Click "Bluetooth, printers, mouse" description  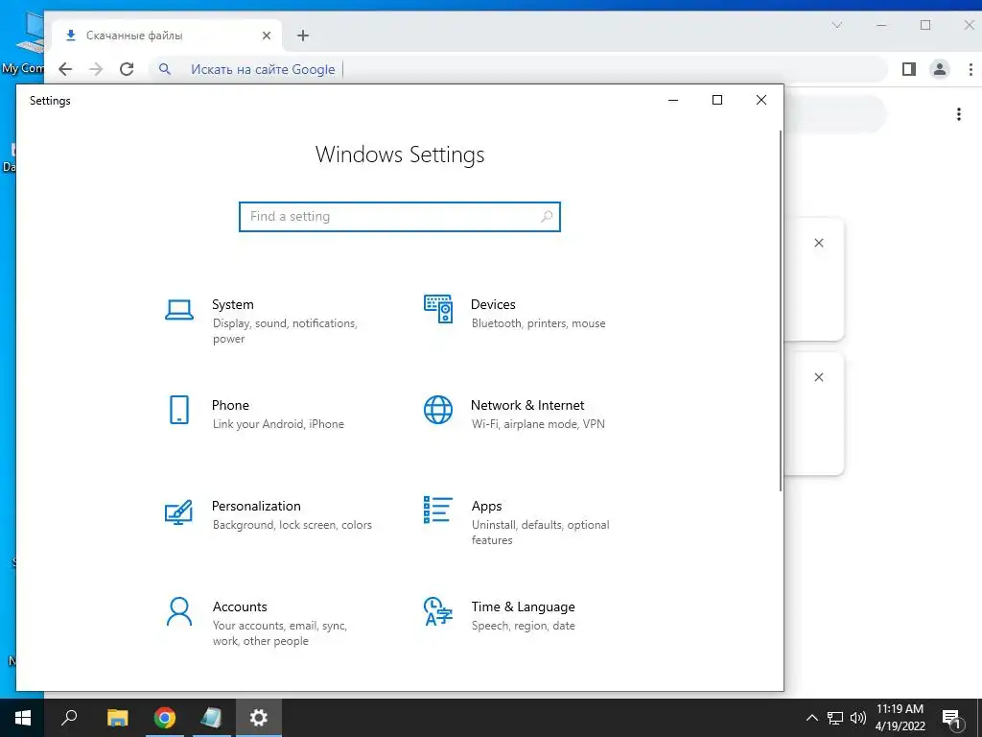click(539, 323)
